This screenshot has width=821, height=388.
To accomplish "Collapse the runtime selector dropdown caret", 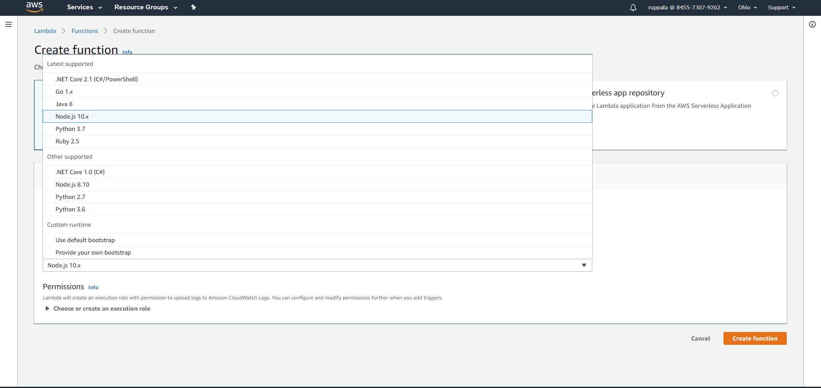I will coord(584,265).
